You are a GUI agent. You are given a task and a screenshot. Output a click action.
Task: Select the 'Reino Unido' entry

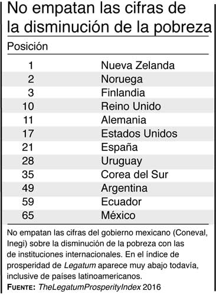tap(131, 106)
